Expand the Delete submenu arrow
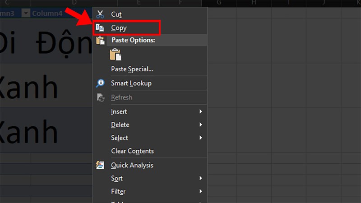The width and height of the screenshot is (361, 203). 200,125
